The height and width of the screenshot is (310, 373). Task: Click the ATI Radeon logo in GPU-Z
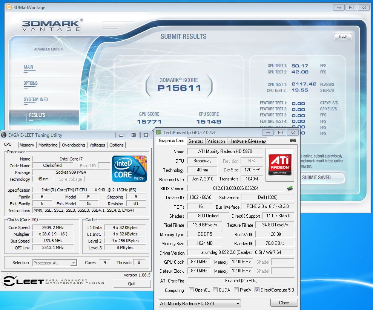click(280, 165)
